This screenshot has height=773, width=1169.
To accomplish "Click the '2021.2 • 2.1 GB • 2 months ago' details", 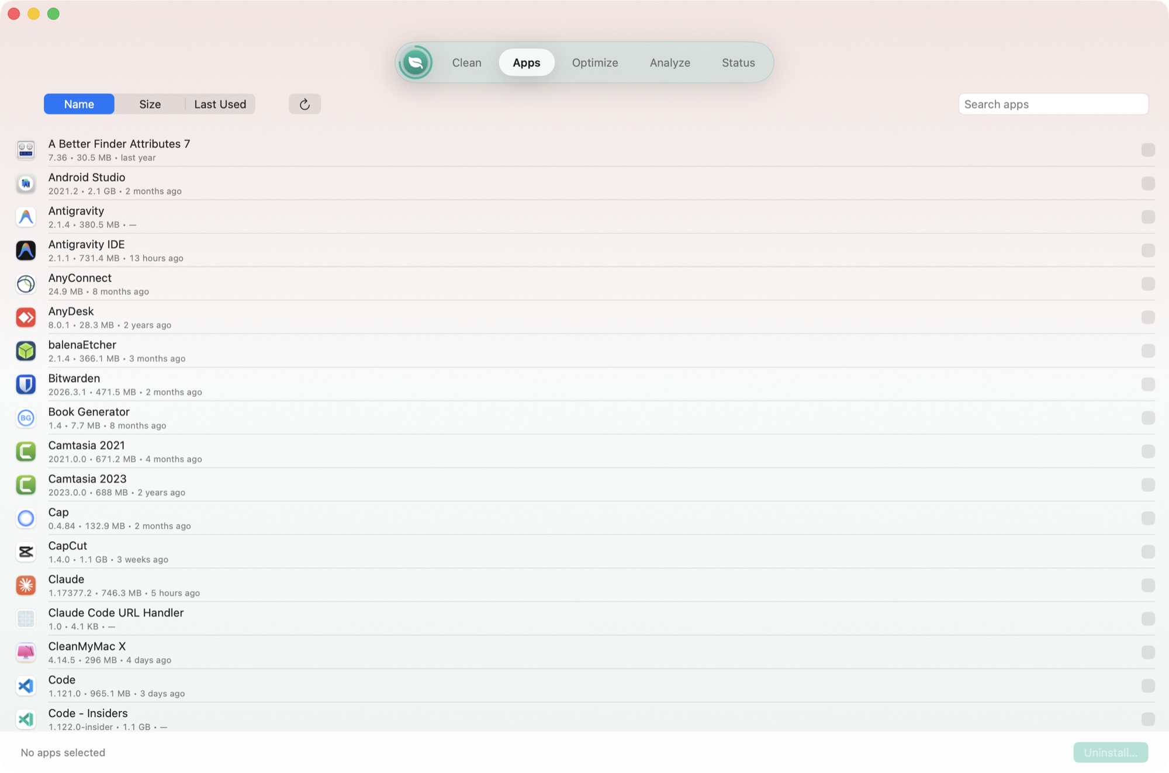I will coord(115,191).
